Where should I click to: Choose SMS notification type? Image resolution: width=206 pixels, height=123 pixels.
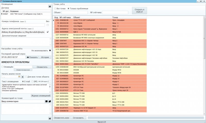pyautogui.click(x=32, y=81)
